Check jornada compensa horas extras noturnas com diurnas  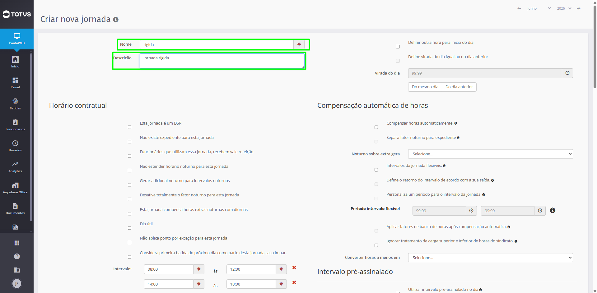[129, 214]
